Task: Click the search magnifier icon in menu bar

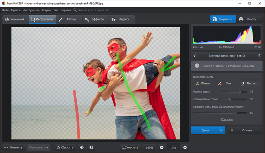Action: (75, 10)
